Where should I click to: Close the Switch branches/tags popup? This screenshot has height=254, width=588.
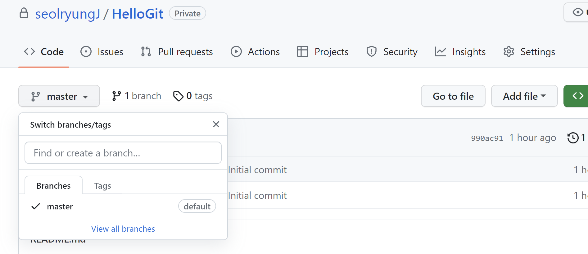point(216,124)
